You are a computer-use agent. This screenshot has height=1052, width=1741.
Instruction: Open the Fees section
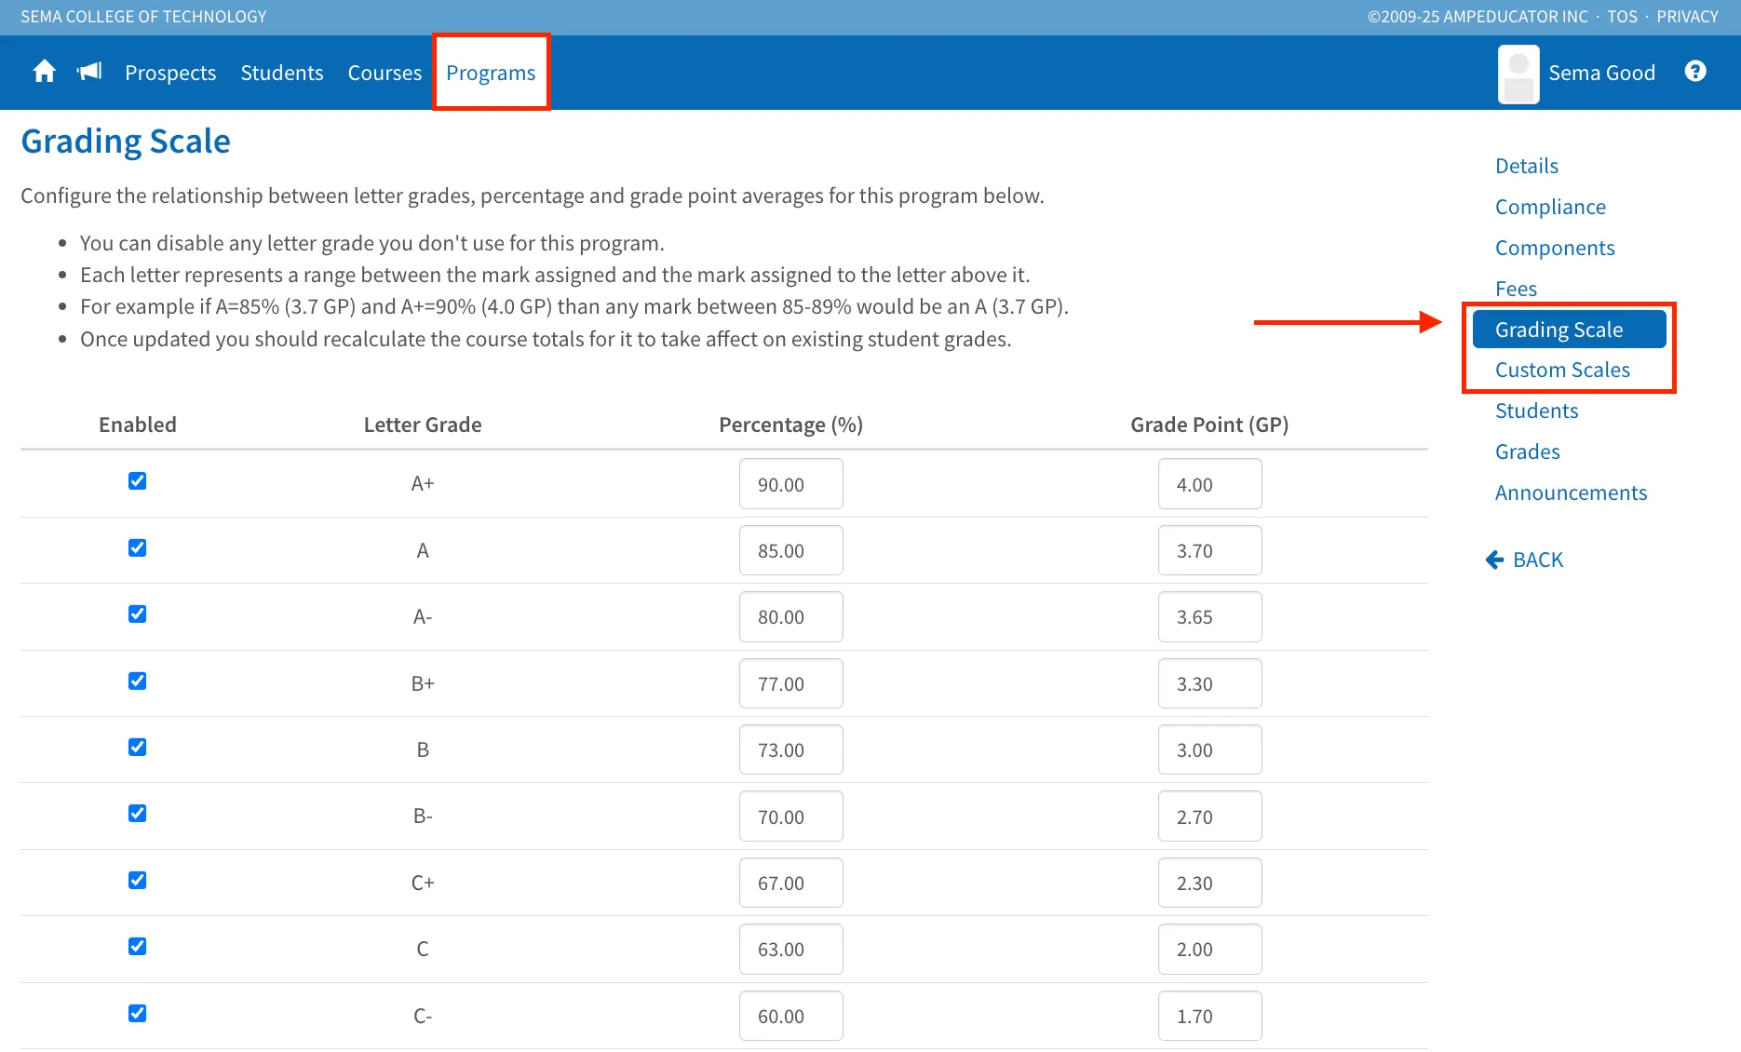click(x=1516, y=289)
